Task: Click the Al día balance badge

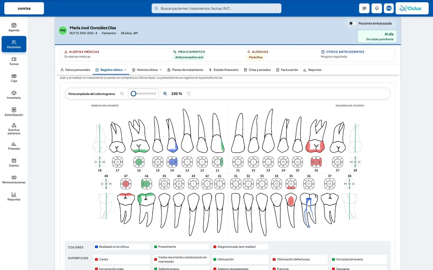Action: click(377, 36)
